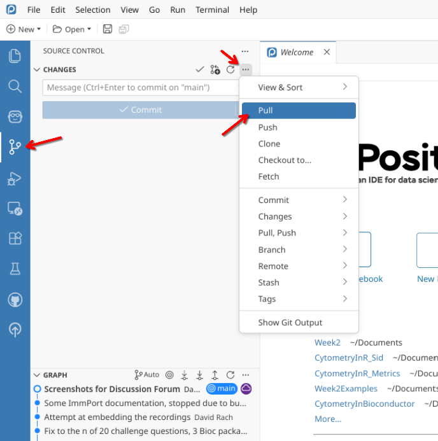438x441 pixels.
Task: Open the New dropdown in toolbar
Action: pos(24,29)
